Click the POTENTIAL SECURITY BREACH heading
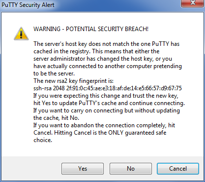 [x=91, y=29]
